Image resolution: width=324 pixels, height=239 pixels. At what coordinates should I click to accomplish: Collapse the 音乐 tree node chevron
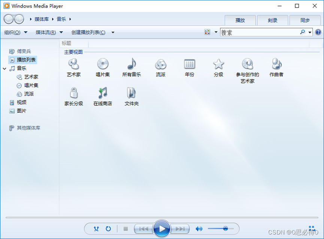(4, 69)
